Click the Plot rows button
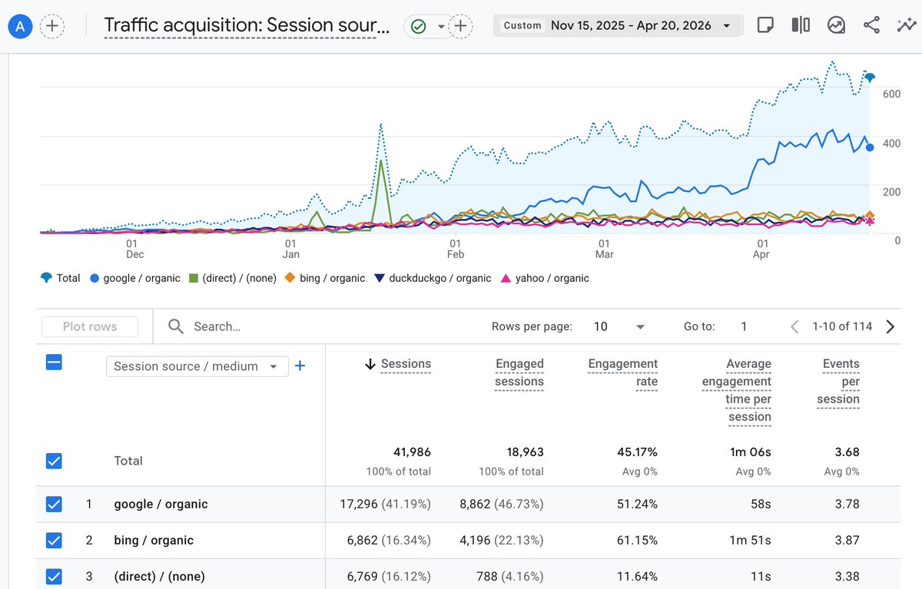 coord(90,326)
